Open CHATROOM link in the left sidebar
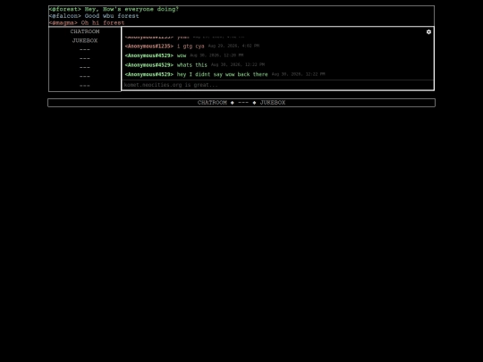 tap(85, 31)
